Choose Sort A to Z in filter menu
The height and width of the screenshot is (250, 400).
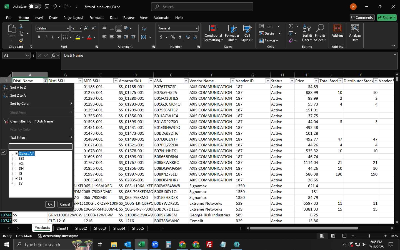pyautogui.click(x=37, y=87)
